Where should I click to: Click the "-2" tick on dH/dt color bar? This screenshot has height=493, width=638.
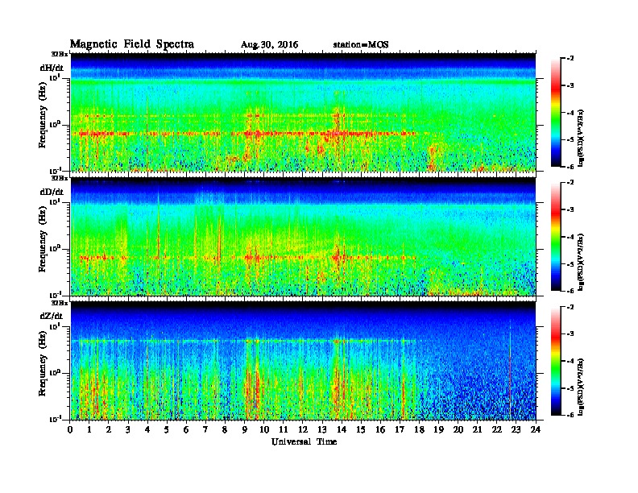click(570, 59)
